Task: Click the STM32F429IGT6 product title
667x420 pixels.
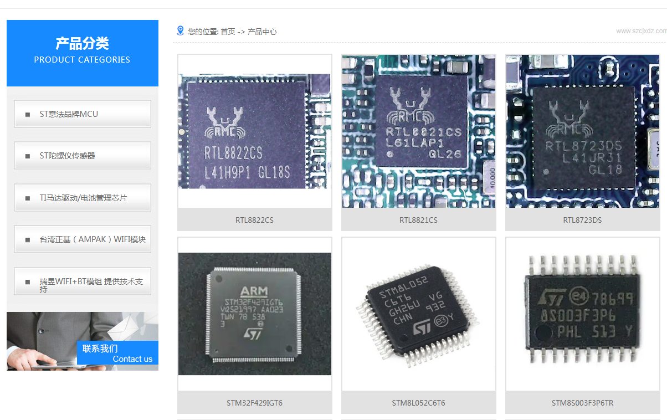Action: click(254, 403)
